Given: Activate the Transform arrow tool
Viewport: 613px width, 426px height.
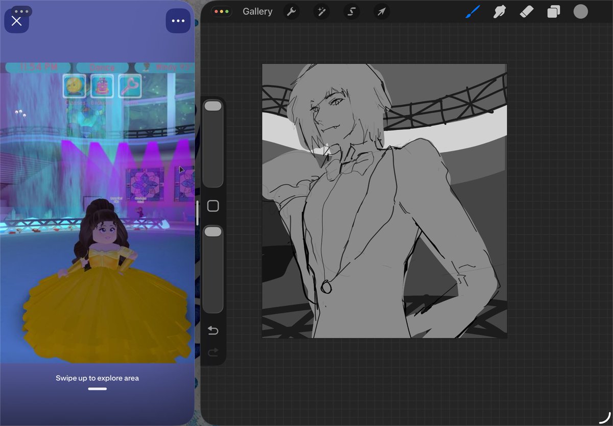Looking at the screenshot, I should [382, 11].
